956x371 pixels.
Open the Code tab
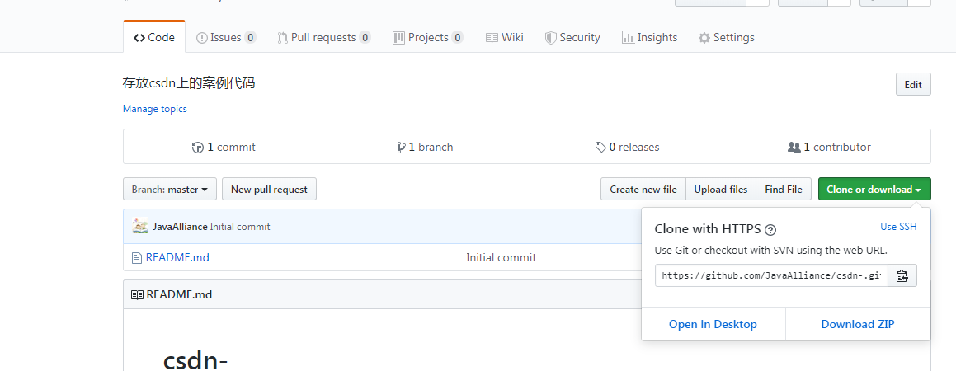(154, 37)
